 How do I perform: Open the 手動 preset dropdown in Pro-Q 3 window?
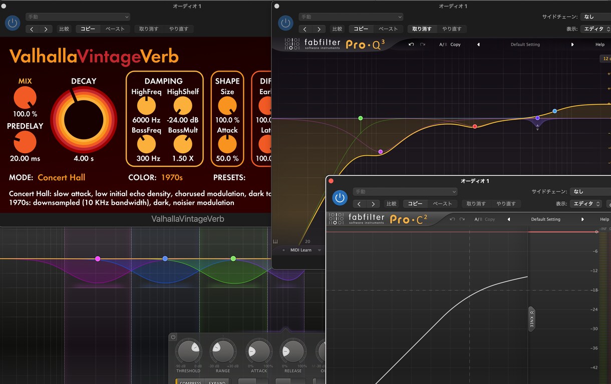[x=351, y=17]
